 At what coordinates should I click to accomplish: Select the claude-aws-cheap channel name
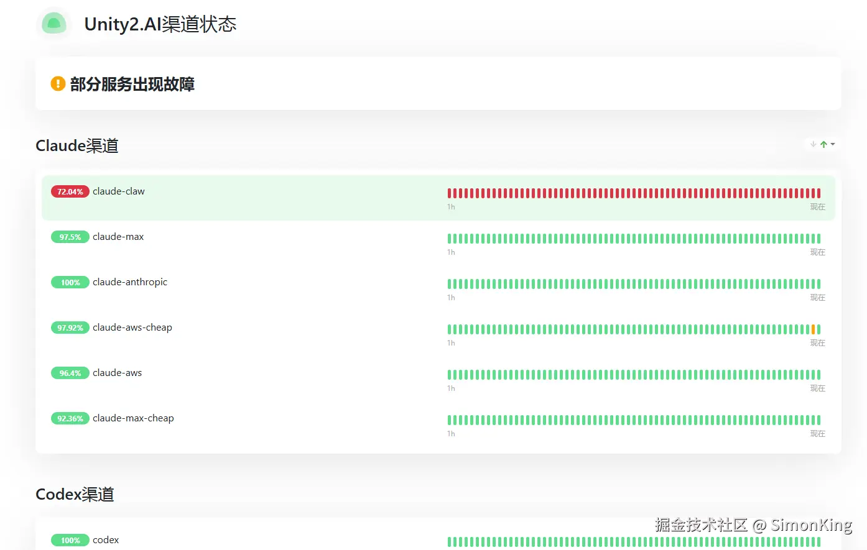pyautogui.click(x=132, y=328)
